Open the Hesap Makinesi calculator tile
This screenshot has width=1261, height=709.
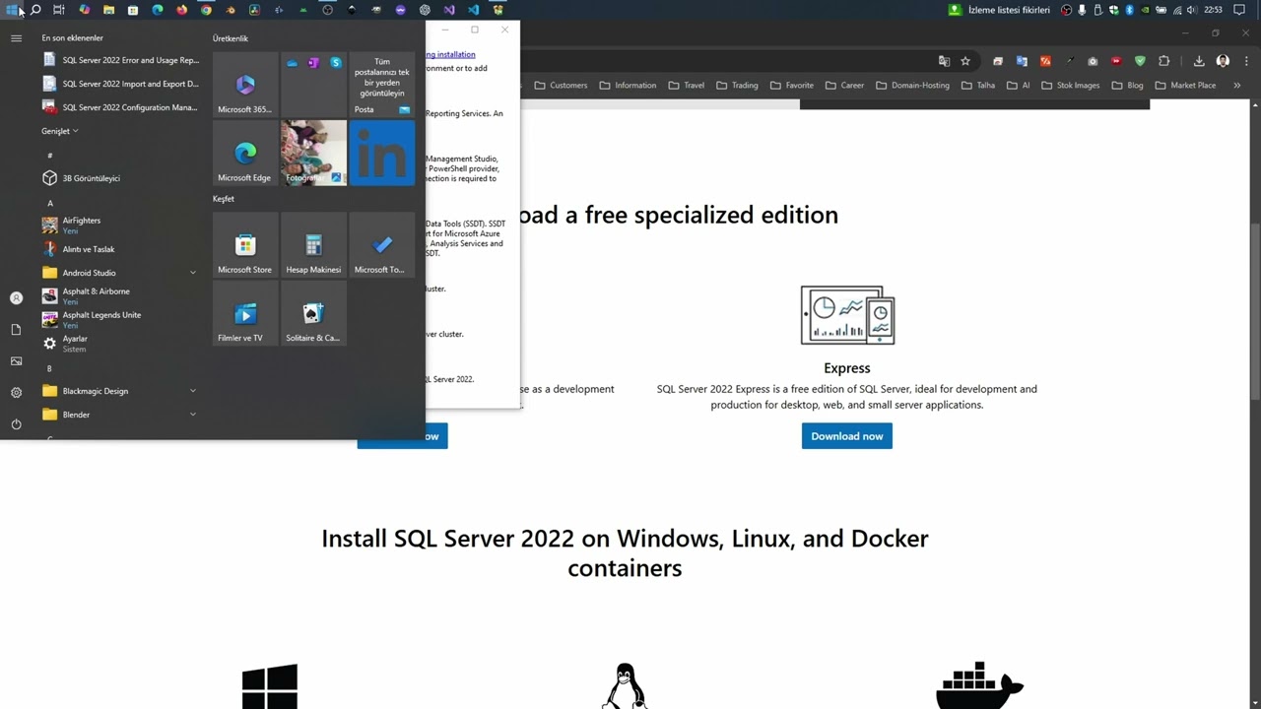(x=313, y=245)
